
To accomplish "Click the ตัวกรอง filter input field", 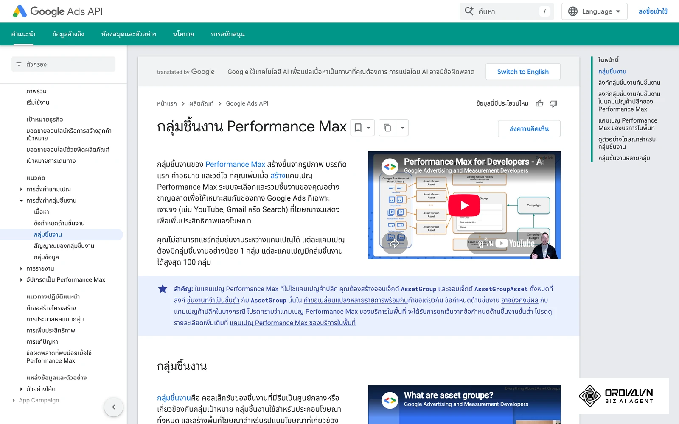I will point(63,64).
